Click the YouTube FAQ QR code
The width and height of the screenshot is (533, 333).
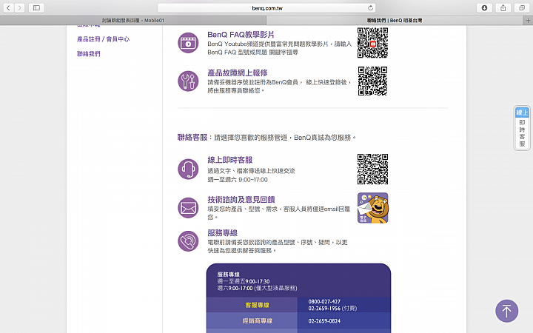(372, 43)
